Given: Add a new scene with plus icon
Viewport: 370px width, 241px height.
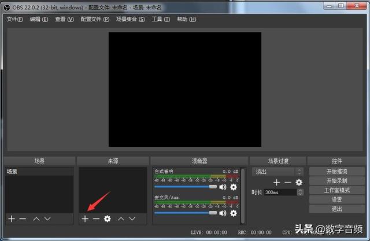Looking at the screenshot, I should 12,219.
